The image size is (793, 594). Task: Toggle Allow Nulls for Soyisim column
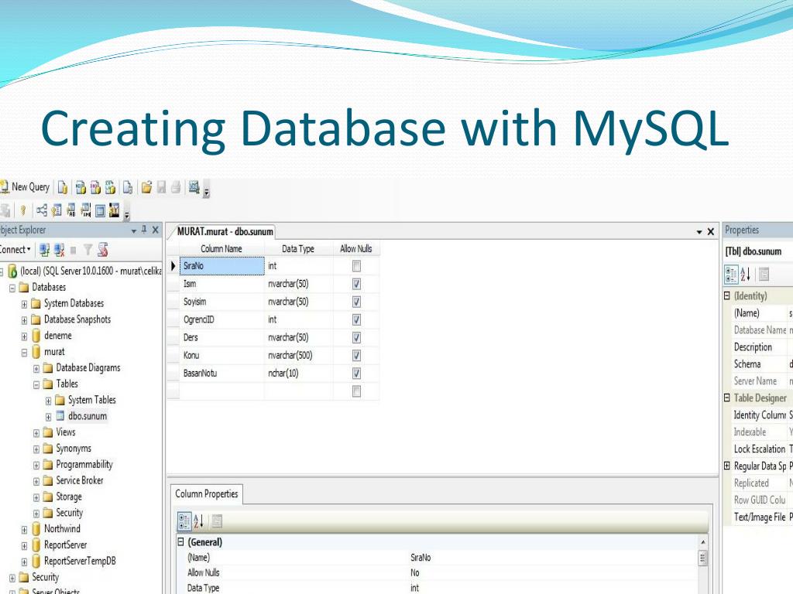tap(356, 302)
